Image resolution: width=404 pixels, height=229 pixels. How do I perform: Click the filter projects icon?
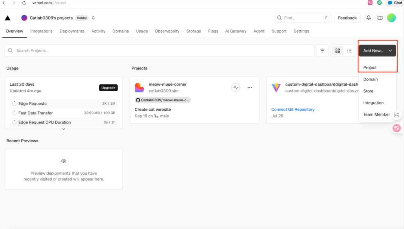322,51
